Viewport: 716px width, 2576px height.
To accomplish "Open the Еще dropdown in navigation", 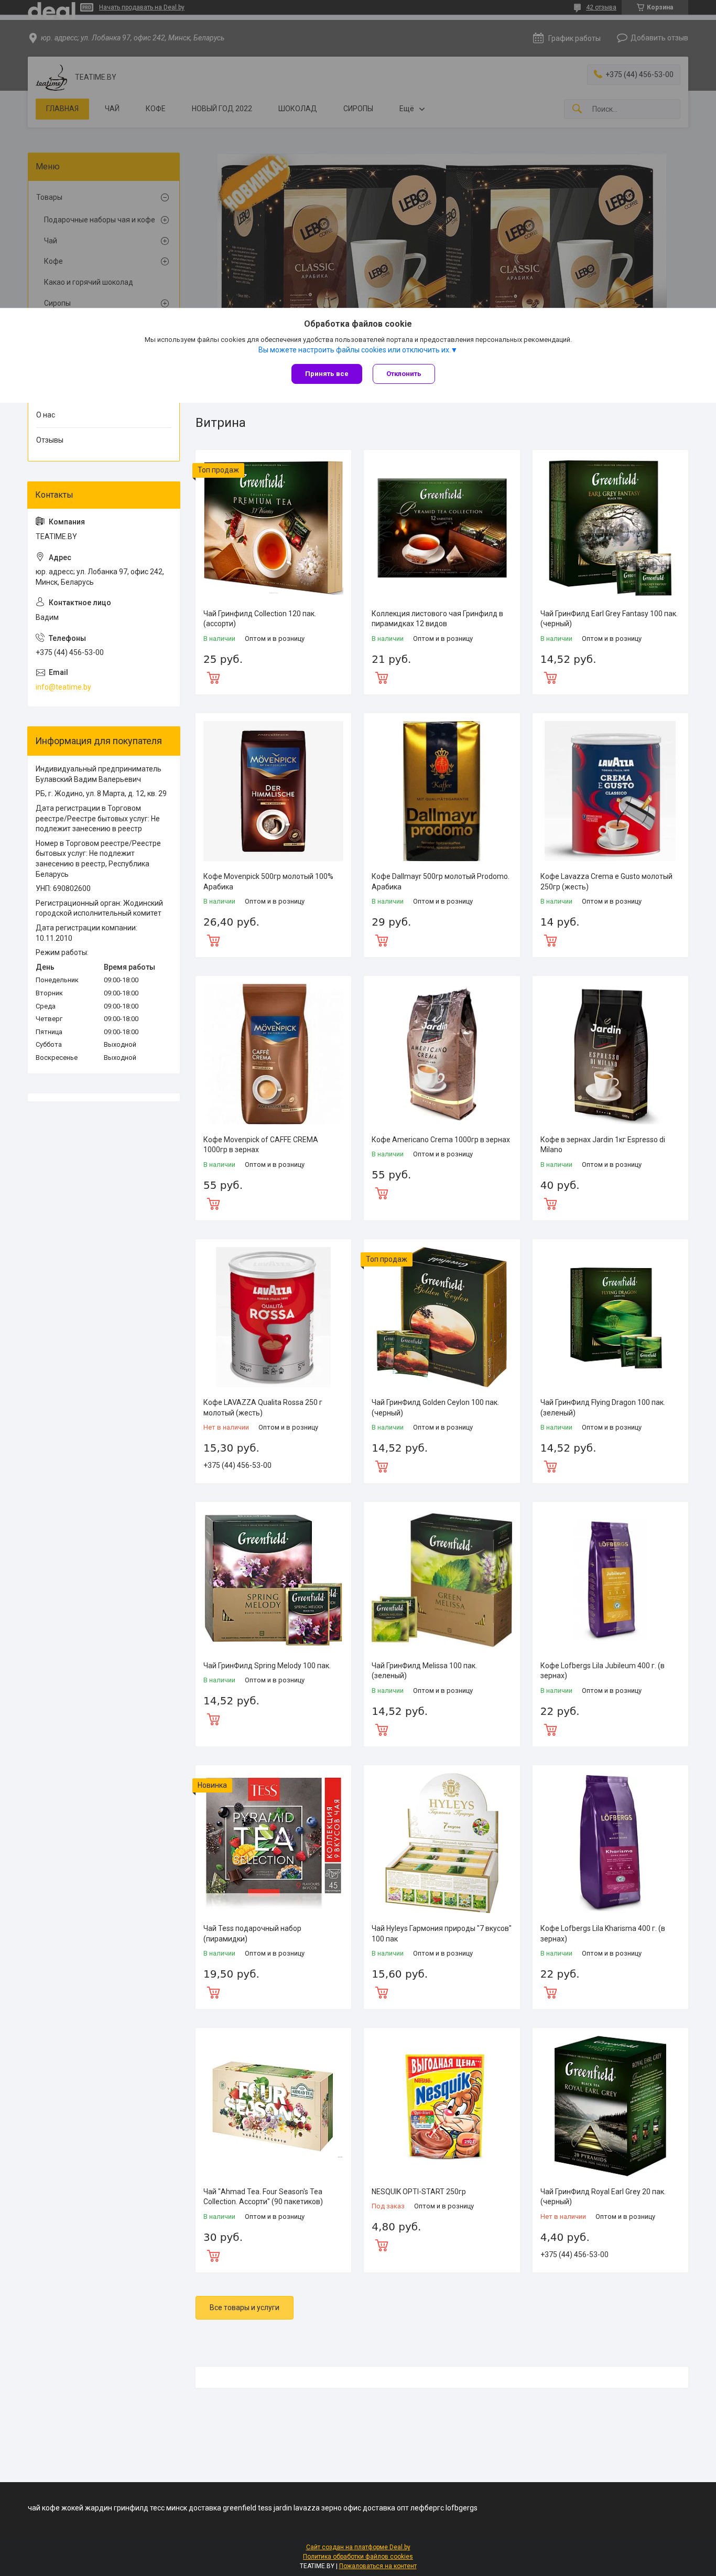I will pyautogui.click(x=412, y=109).
